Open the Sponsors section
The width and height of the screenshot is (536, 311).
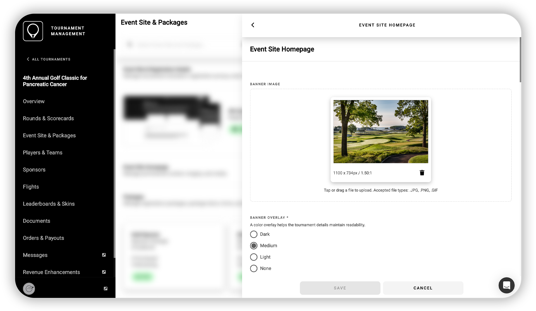coord(34,169)
